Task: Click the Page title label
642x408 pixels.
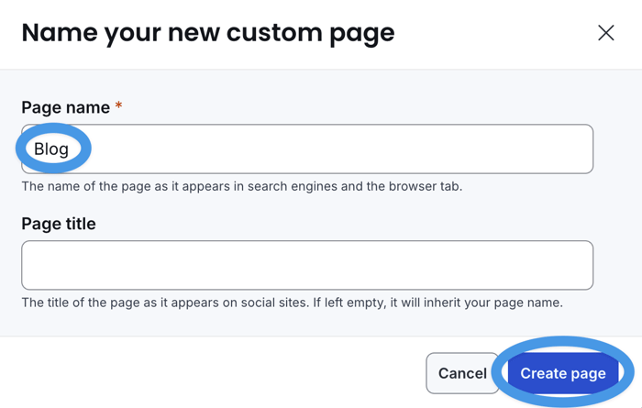Action: tap(59, 224)
